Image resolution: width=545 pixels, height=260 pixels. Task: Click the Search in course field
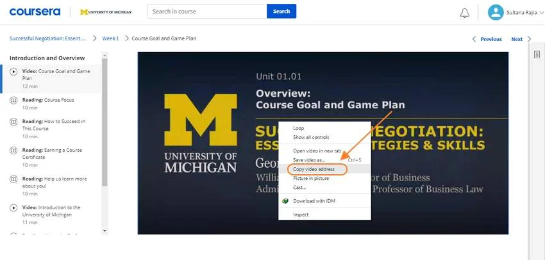tap(207, 12)
